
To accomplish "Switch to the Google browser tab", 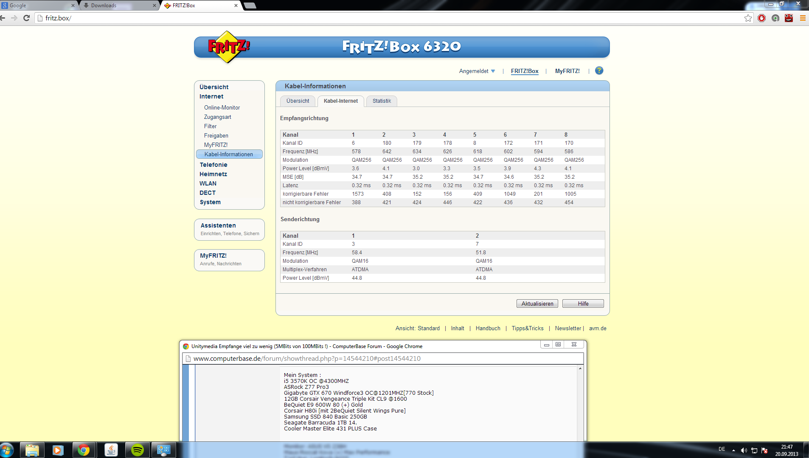I will pyautogui.click(x=38, y=6).
